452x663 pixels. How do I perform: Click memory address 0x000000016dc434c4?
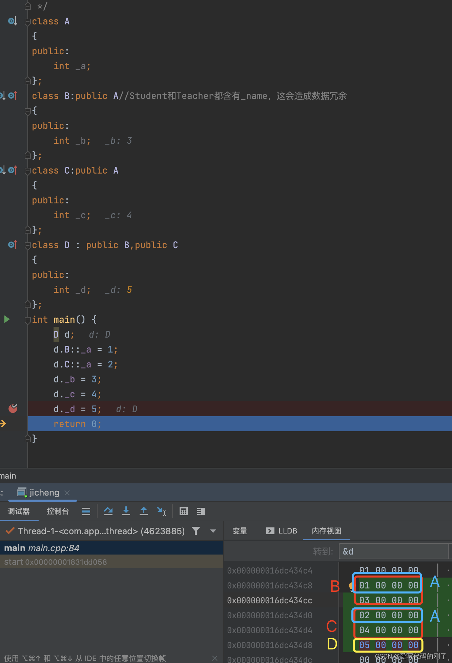click(x=270, y=570)
